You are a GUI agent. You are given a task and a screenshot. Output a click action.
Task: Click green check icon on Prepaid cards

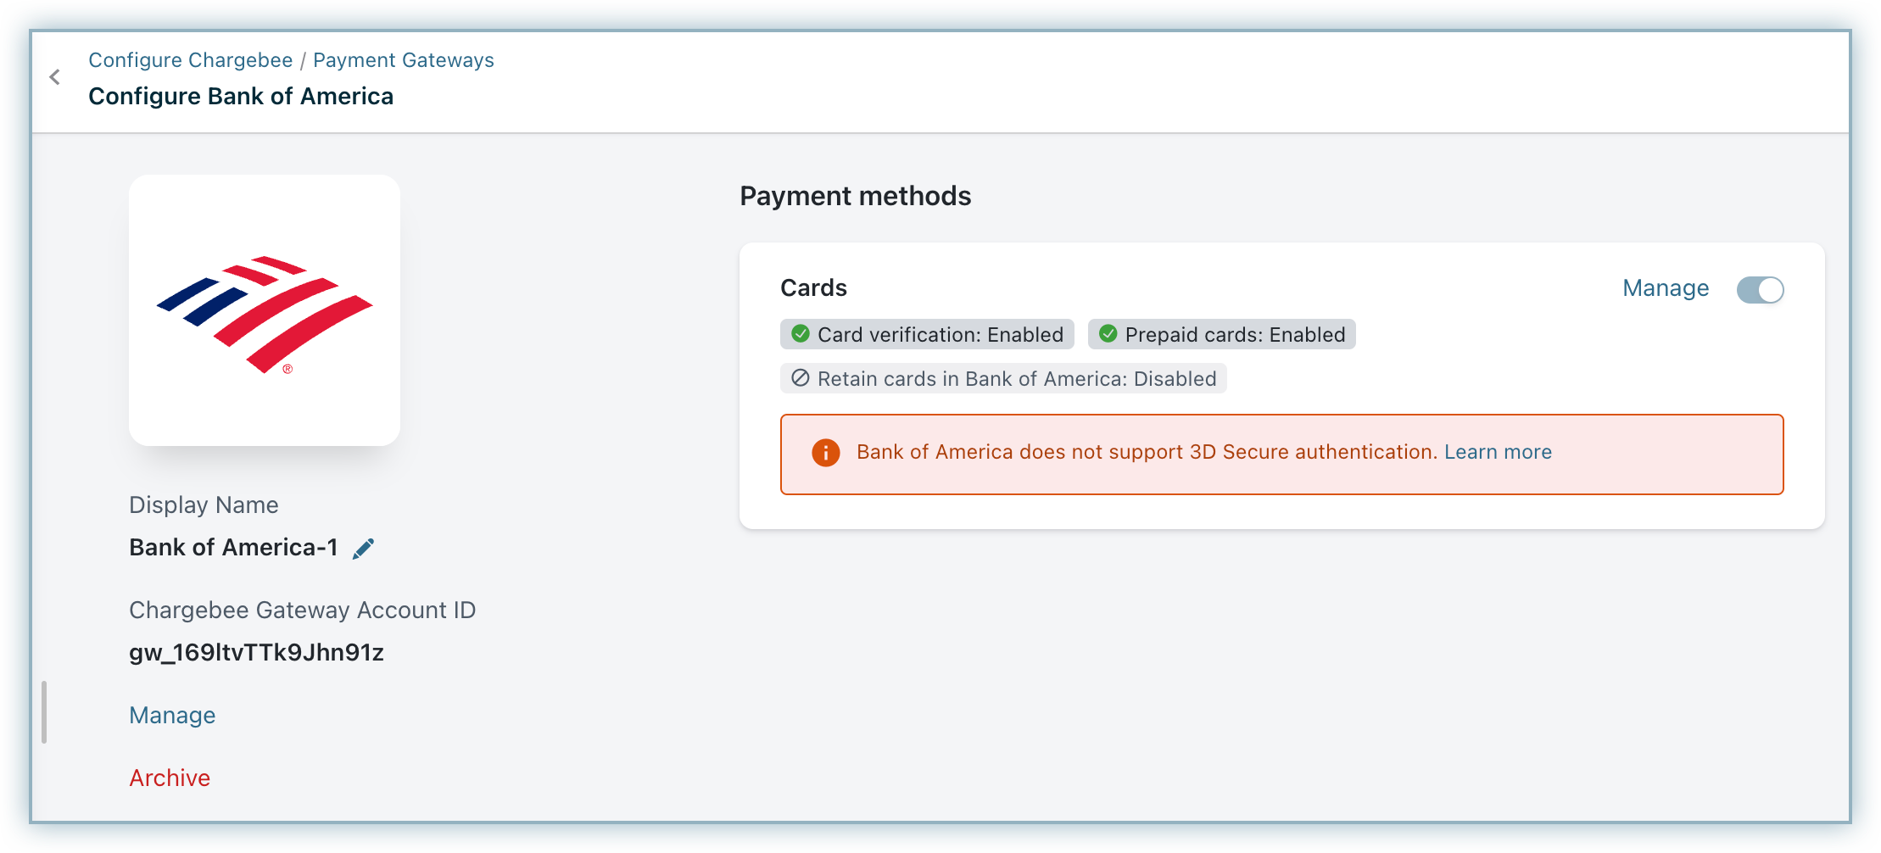[1108, 334]
